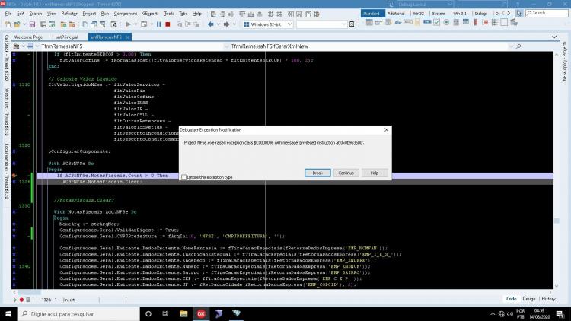Click the Save toolbar icon
The width and height of the screenshot is (571, 321).
pyautogui.click(x=32, y=24)
